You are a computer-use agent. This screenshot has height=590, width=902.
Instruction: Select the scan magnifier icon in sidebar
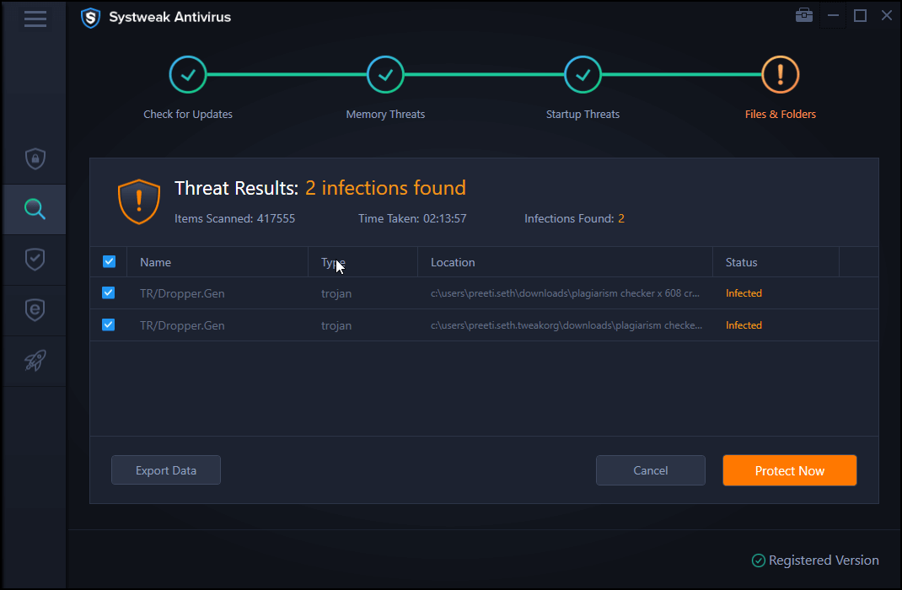[x=34, y=209]
